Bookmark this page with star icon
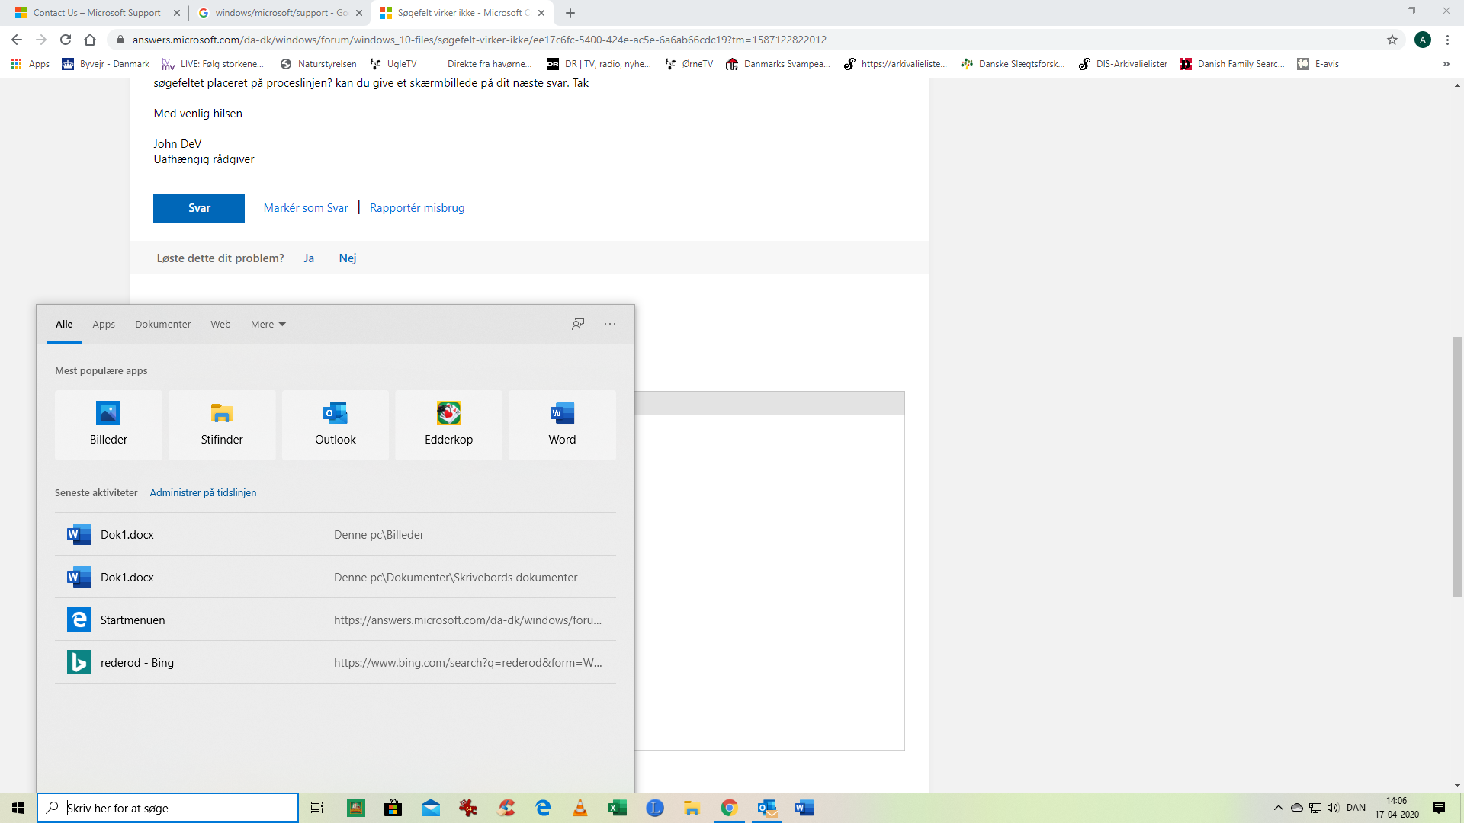The image size is (1464, 823). point(1392,40)
